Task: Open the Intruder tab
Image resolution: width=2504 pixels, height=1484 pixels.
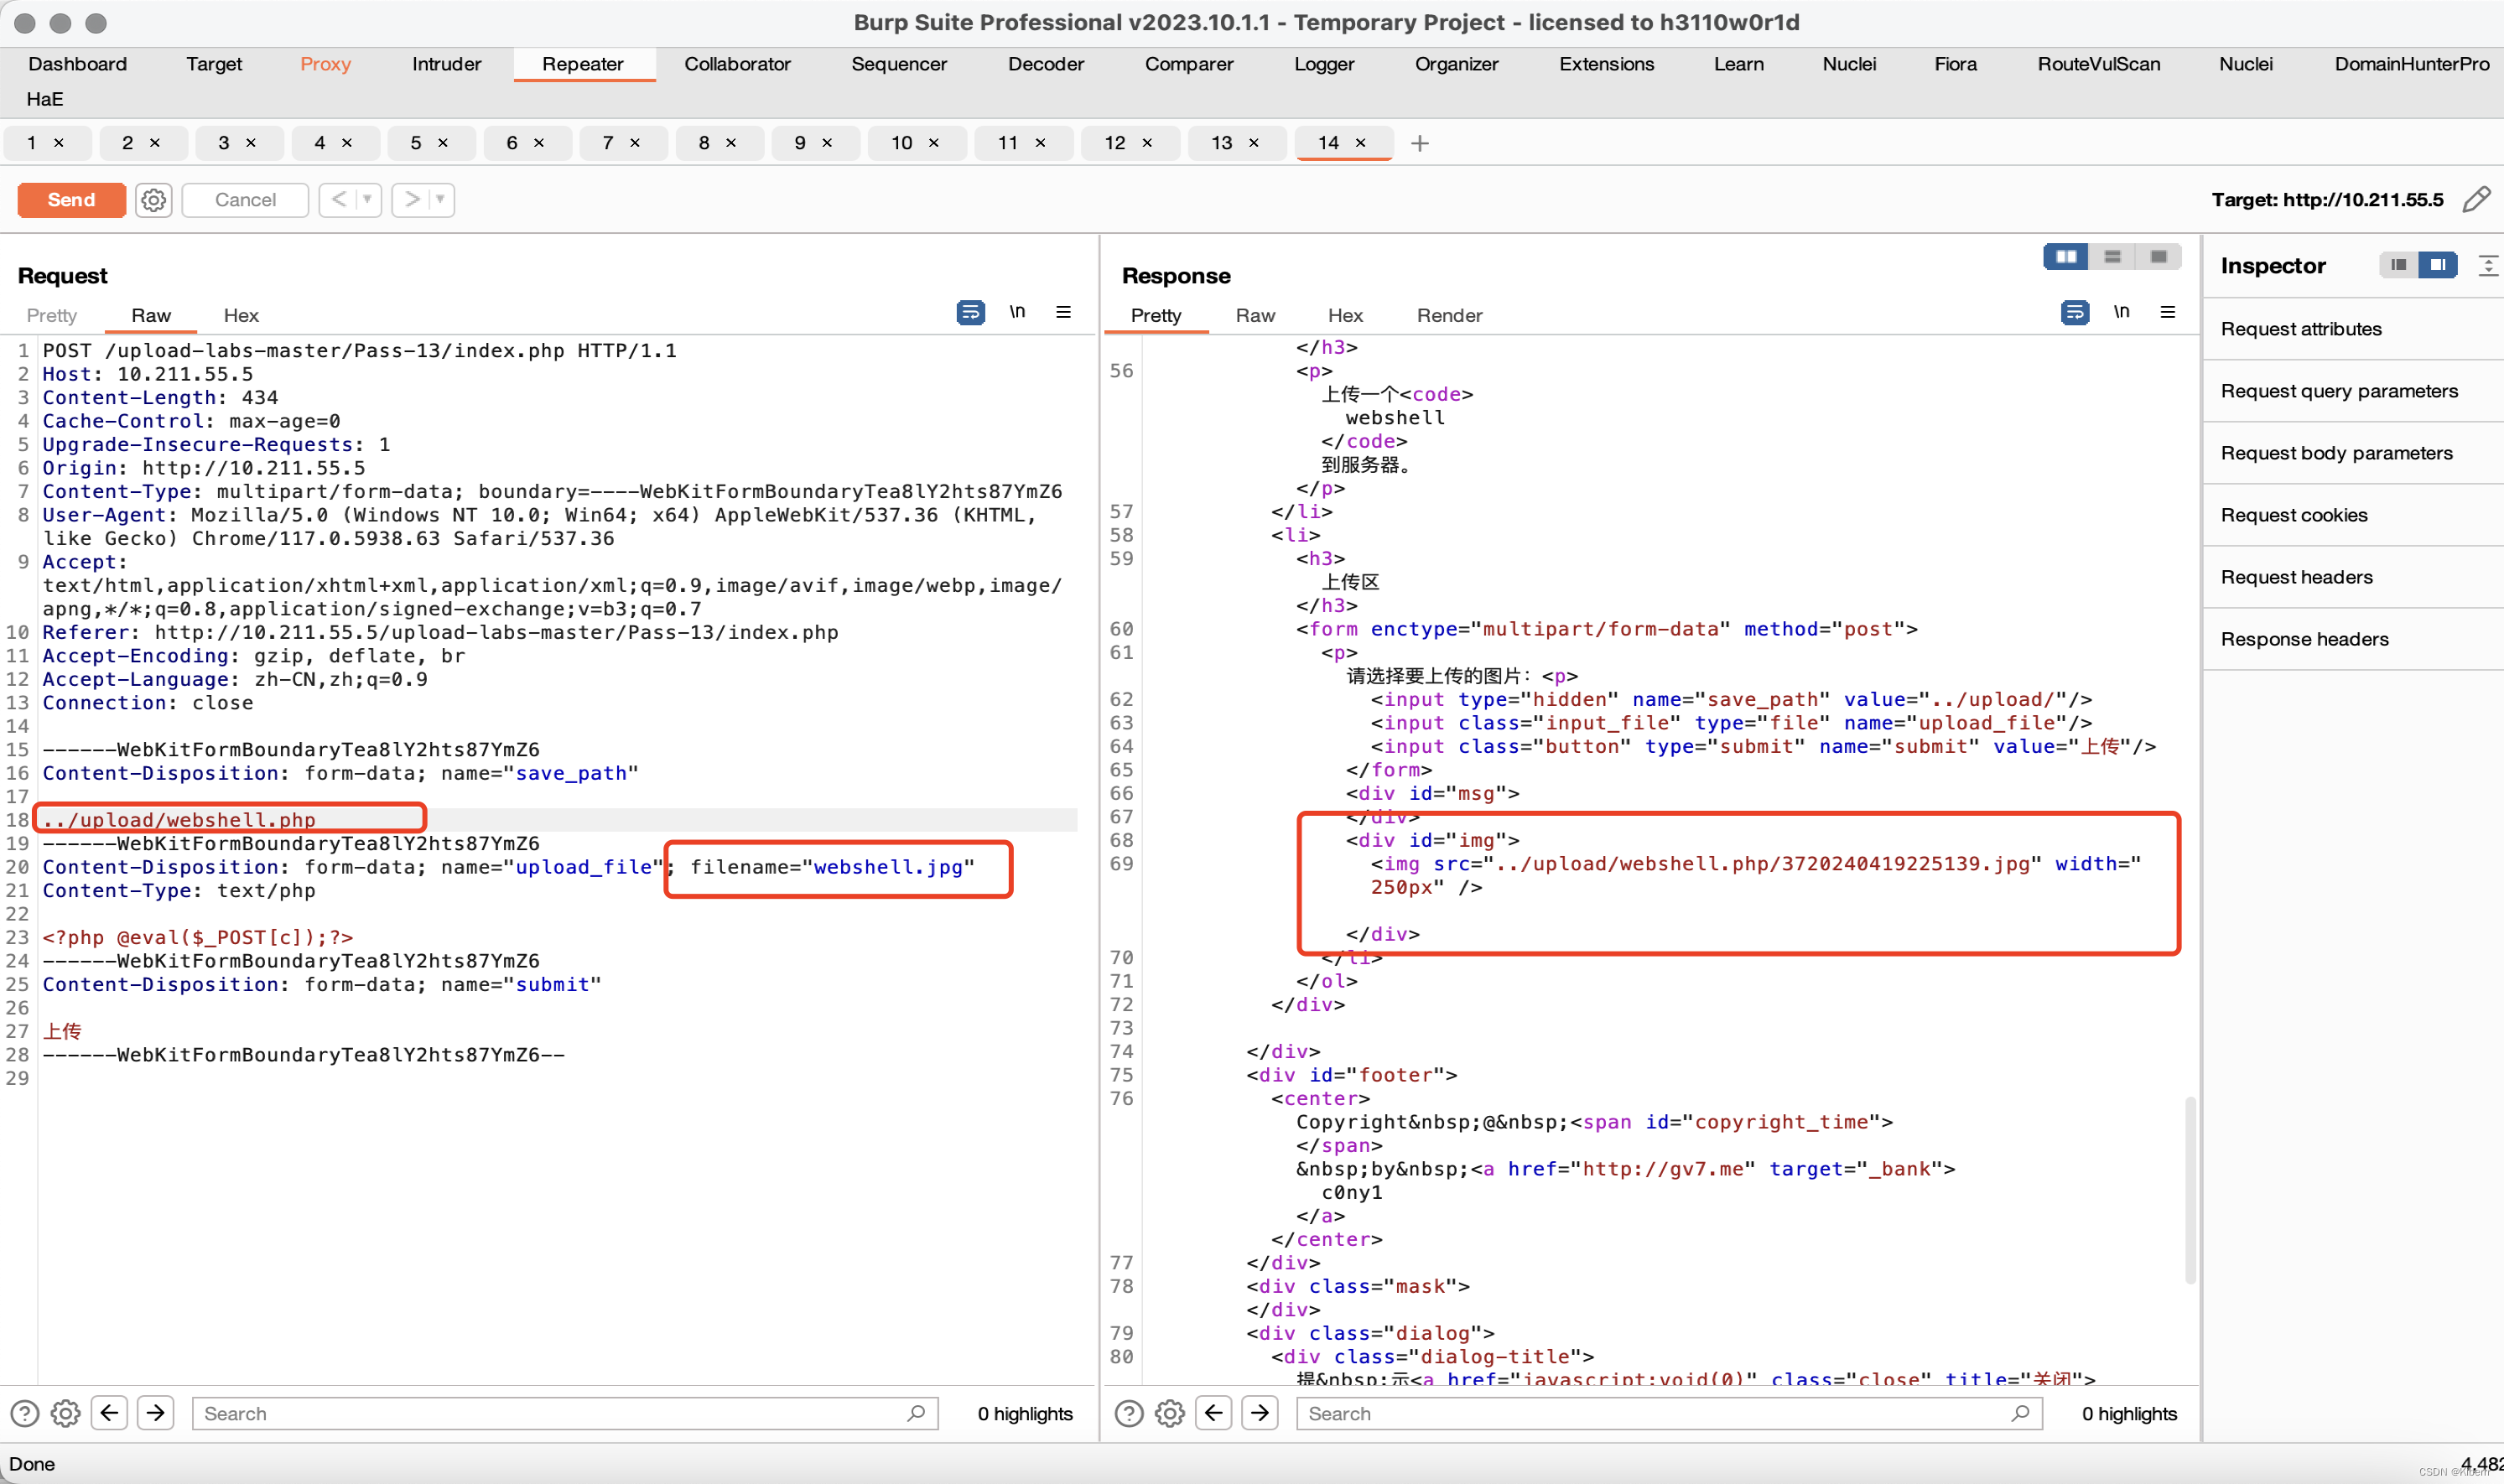Action: click(x=446, y=64)
